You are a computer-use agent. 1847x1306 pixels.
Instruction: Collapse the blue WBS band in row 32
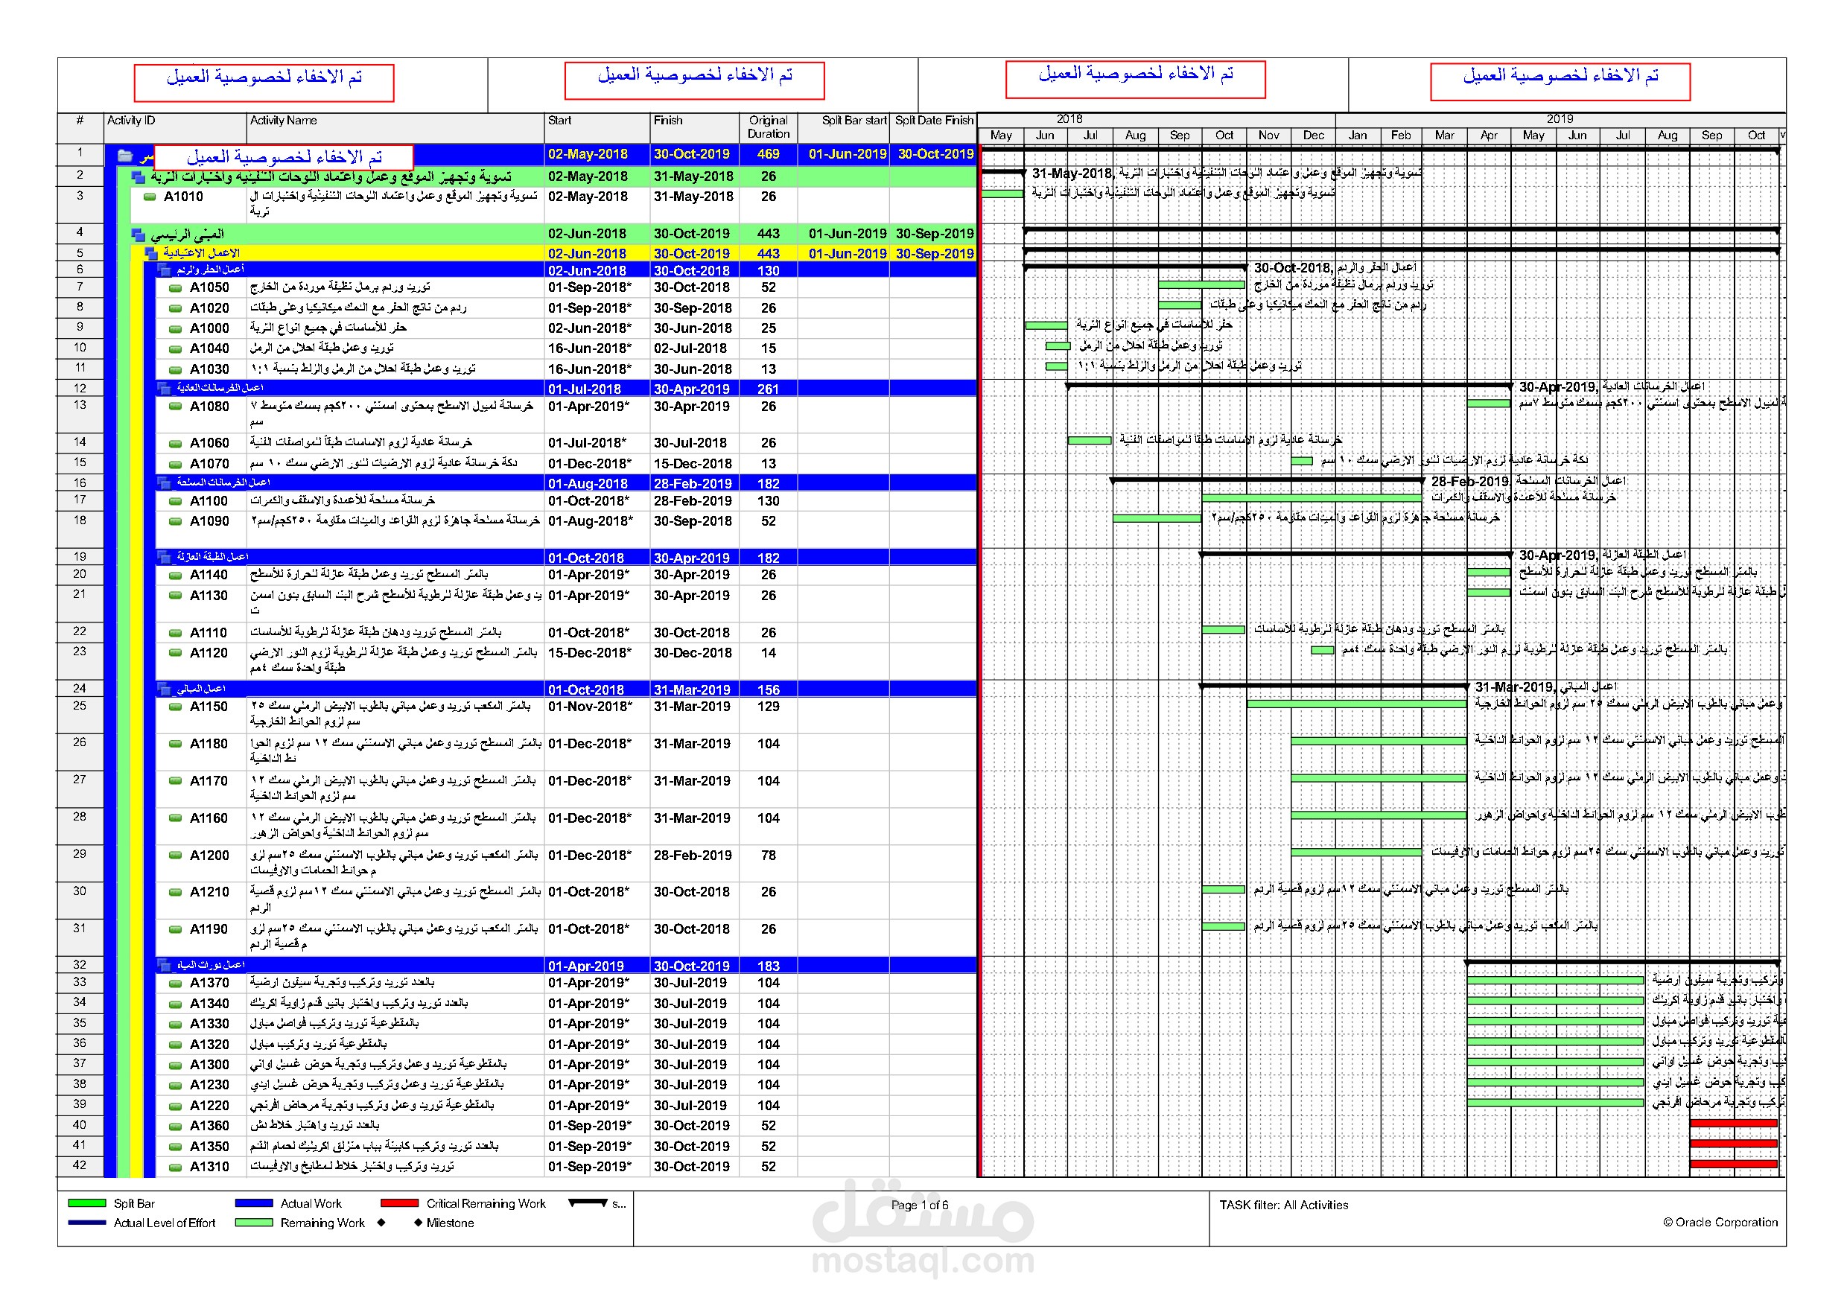click(163, 965)
